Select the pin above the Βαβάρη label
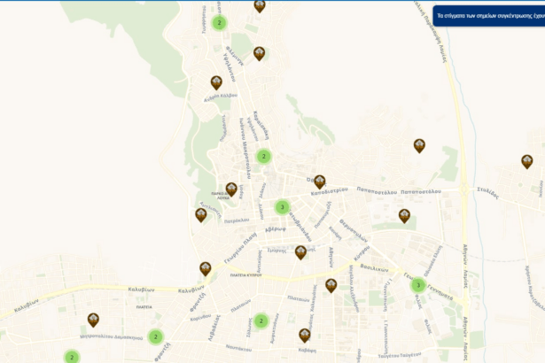Viewport: 545px width, 363px height. (305, 334)
